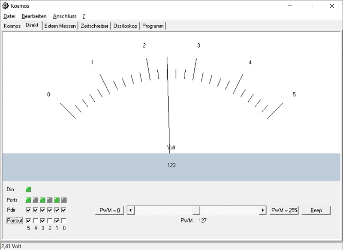This screenshot has height=250, width=343.
Task: Click the Kosmos app icon in title bar
Action: click(x=5, y=6)
